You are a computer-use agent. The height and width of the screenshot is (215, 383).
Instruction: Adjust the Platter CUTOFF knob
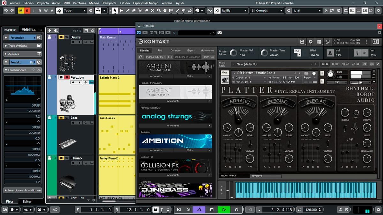click(367, 159)
